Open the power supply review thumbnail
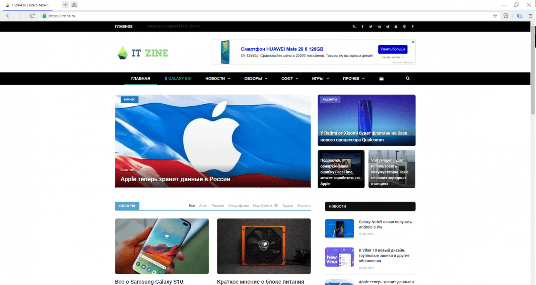The width and height of the screenshot is (536, 285). coord(264,246)
